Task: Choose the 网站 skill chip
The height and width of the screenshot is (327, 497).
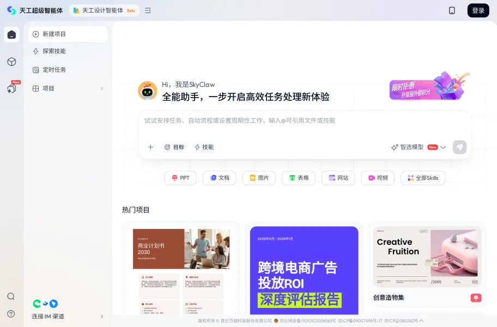Action: pos(338,178)
